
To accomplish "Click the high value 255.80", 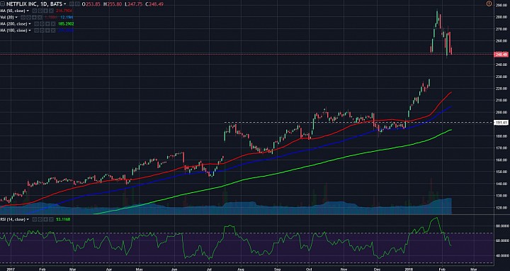I will pos(115,4).
